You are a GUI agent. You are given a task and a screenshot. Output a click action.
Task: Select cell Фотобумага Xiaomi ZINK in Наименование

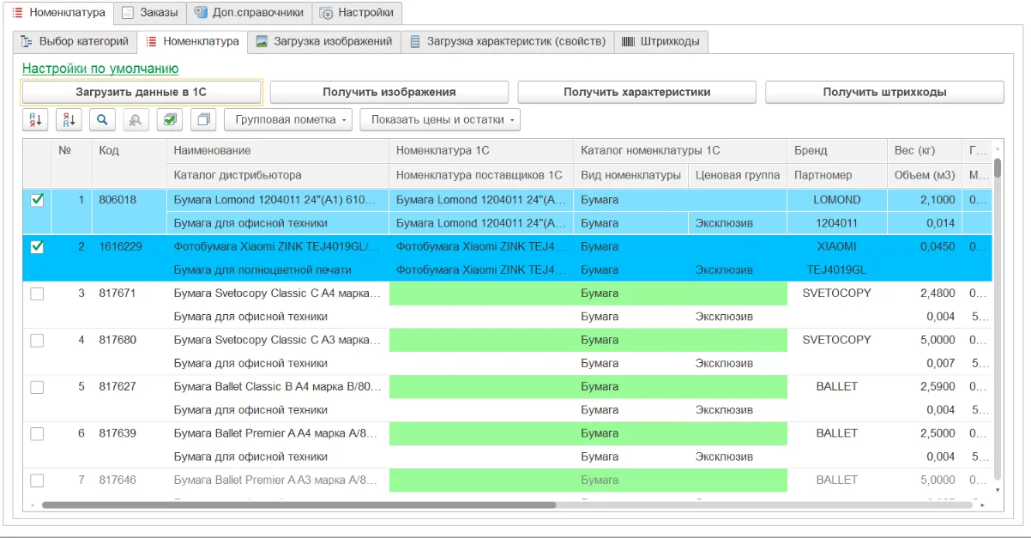[x=278, y=246]
